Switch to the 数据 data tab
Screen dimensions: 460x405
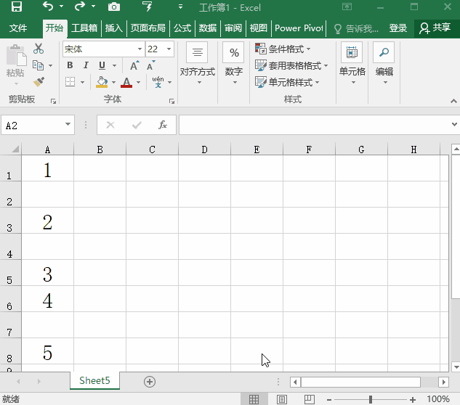208,28
